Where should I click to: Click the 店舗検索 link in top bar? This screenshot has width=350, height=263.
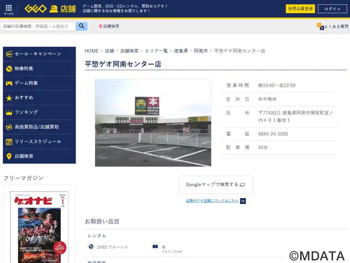point(111,26)
